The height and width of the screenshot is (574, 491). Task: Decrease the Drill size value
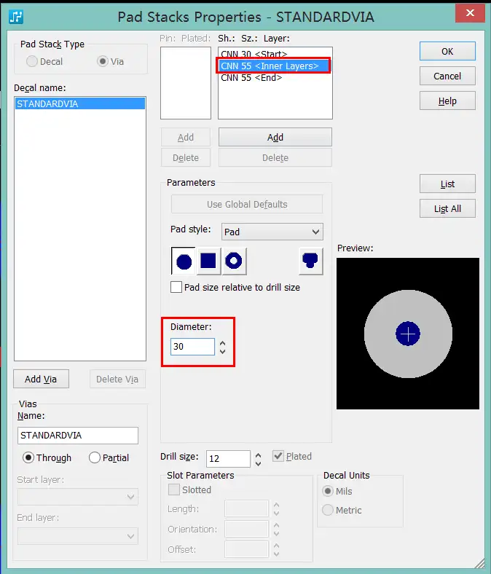point(258,464)
